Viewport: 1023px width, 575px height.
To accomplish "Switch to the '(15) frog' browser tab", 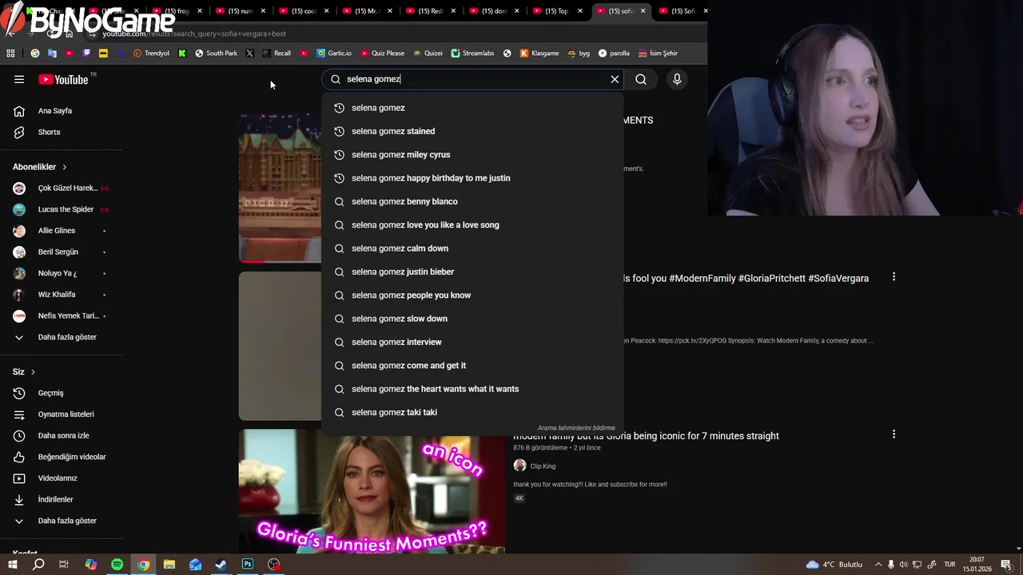I will [x=176, y=11].
